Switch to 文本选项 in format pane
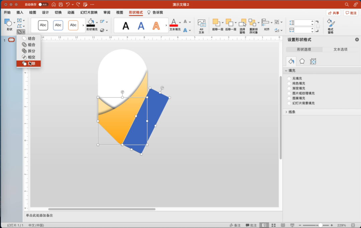 340,49
